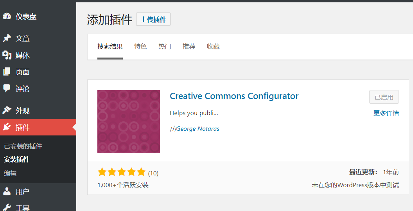Click the Comments speech bubble icon
Image resolution: width=413 pixels, height=211 pixels.
coord(7,88)
